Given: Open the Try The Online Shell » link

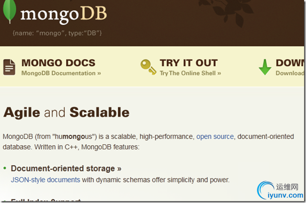Looking at the screenshot, I should tap(190, 73).
